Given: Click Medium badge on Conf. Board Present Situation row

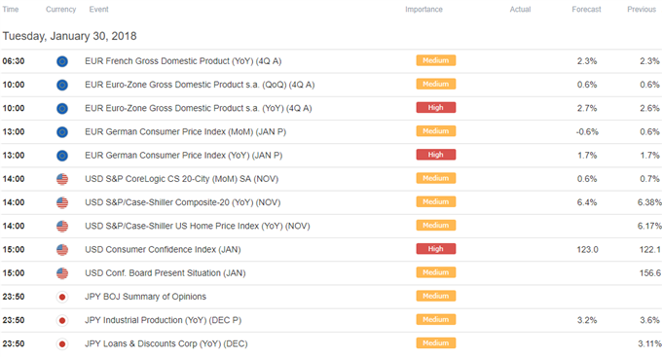Looking at the screenshot, I should 436,272.
